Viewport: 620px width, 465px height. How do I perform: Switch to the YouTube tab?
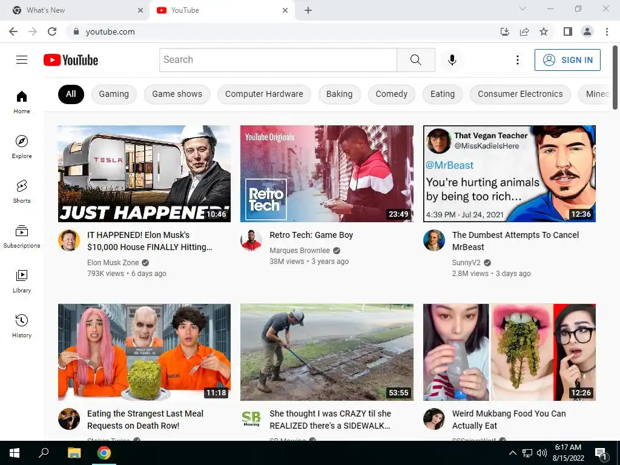[x=222, y=10]
